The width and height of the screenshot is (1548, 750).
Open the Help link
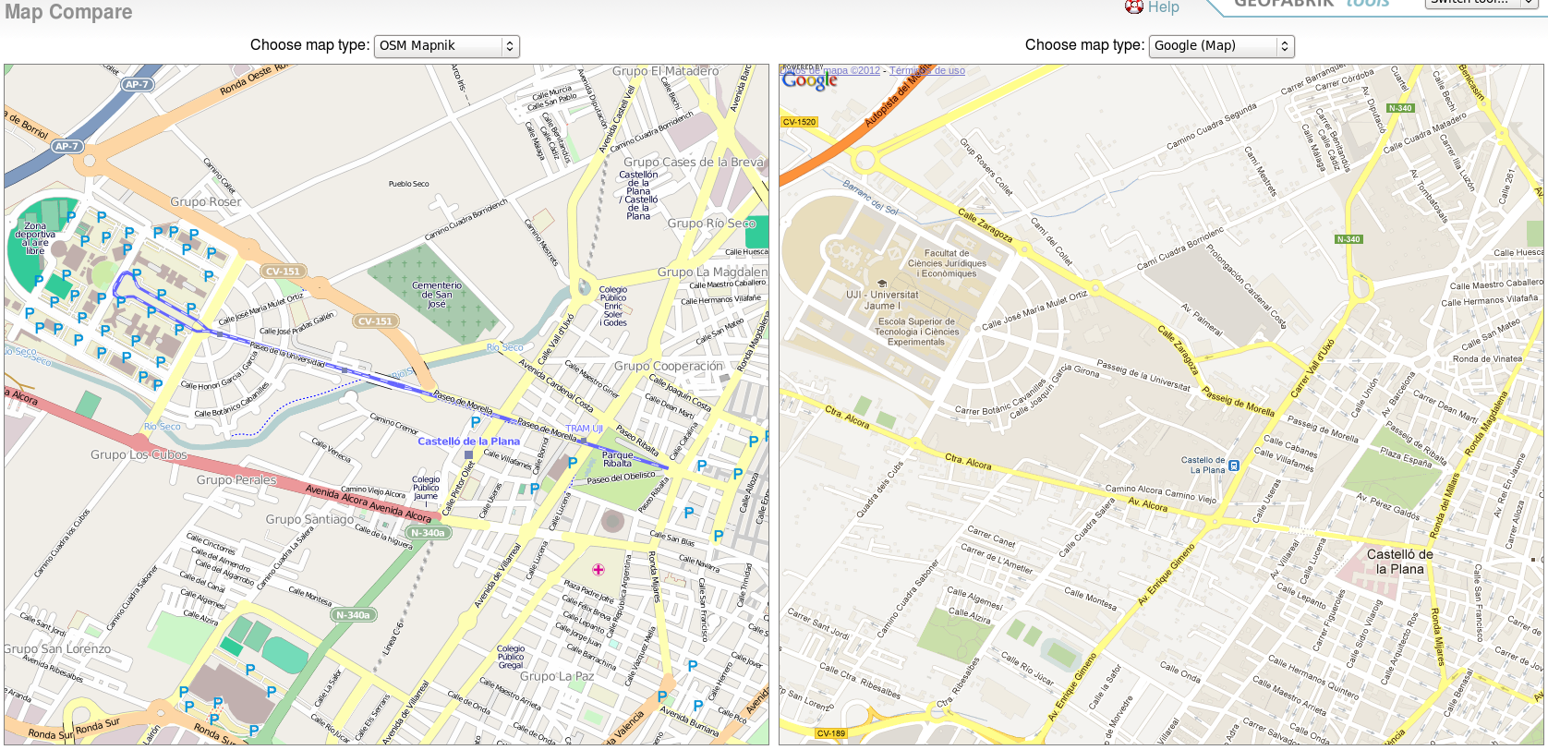click(x=1163, y=7)
